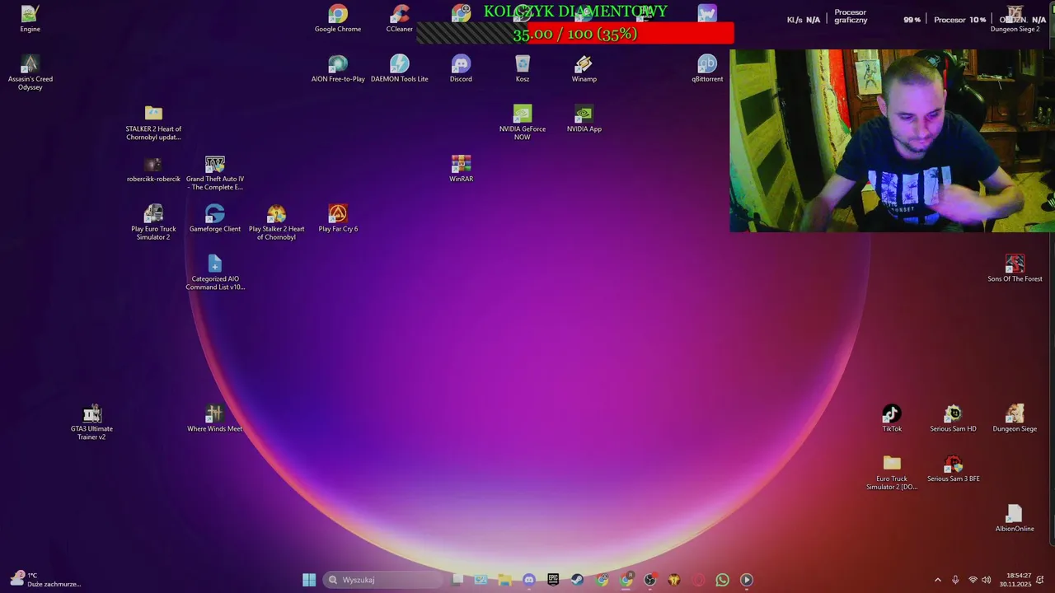Launch Assassin's Creed Odyssey shortcut
This screenshot has height=593, width=1055.
coord(30,72)
